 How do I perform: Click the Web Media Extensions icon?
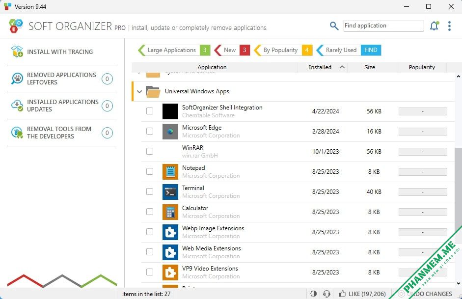[170, 252]
